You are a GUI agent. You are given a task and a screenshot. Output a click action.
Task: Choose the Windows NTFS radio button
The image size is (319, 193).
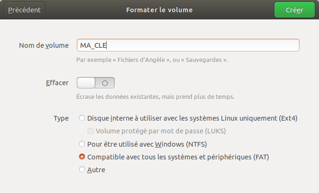point(82,144)
